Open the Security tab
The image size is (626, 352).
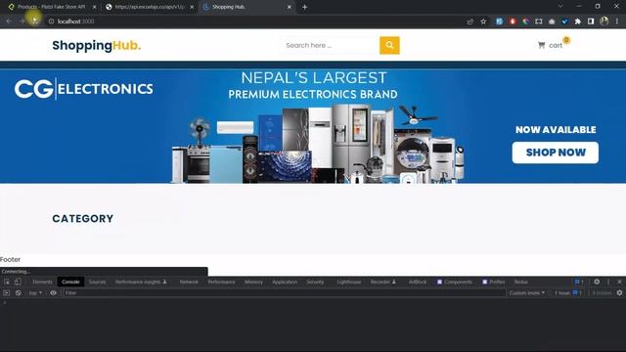click(x=315, y=282)
